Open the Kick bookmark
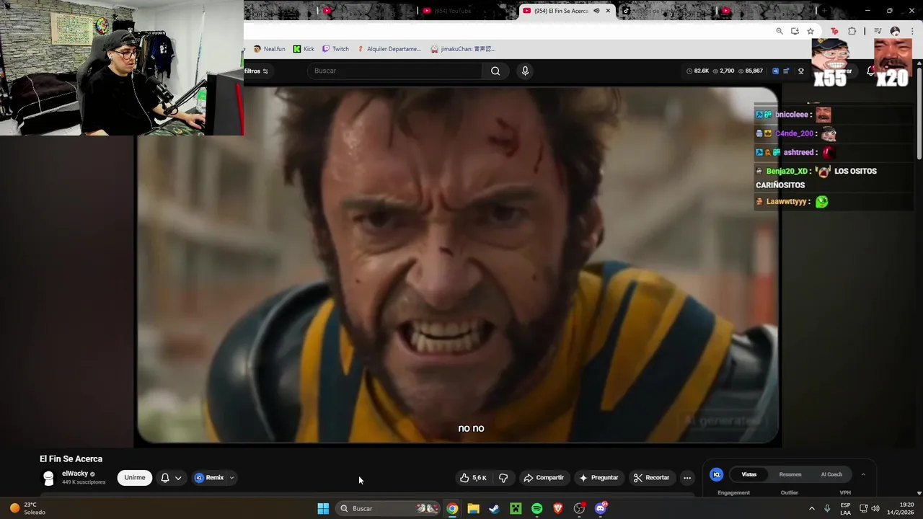Viewport: 923px width, 519px height. point(304,49)
